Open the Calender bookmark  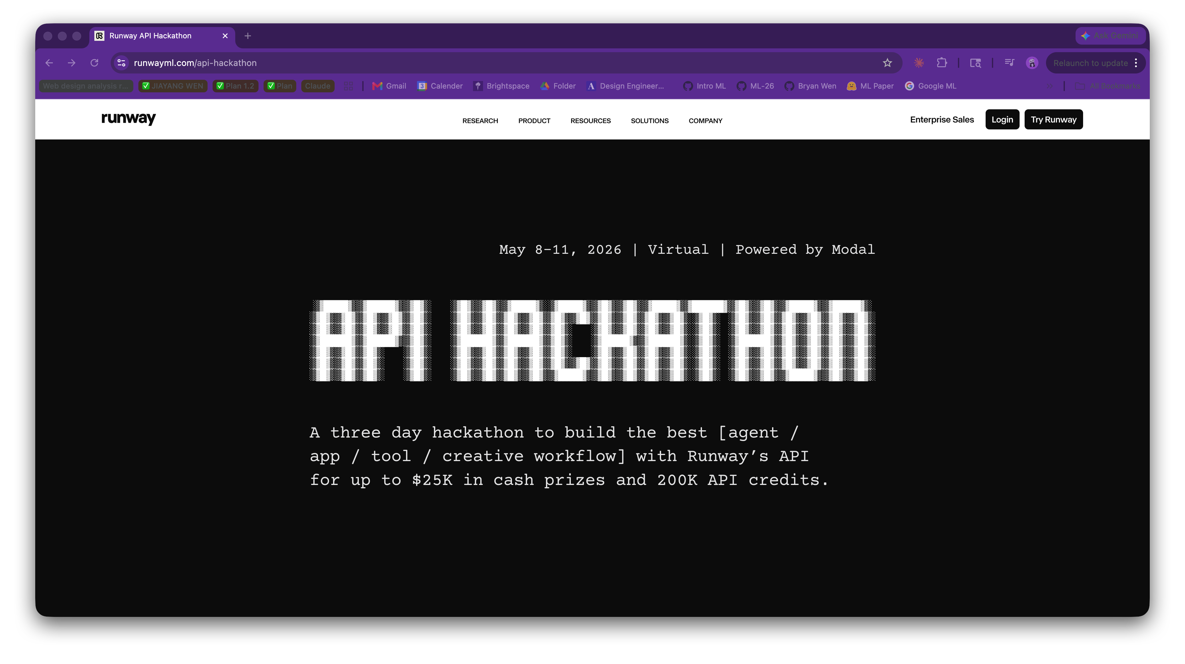click(440, 86)
